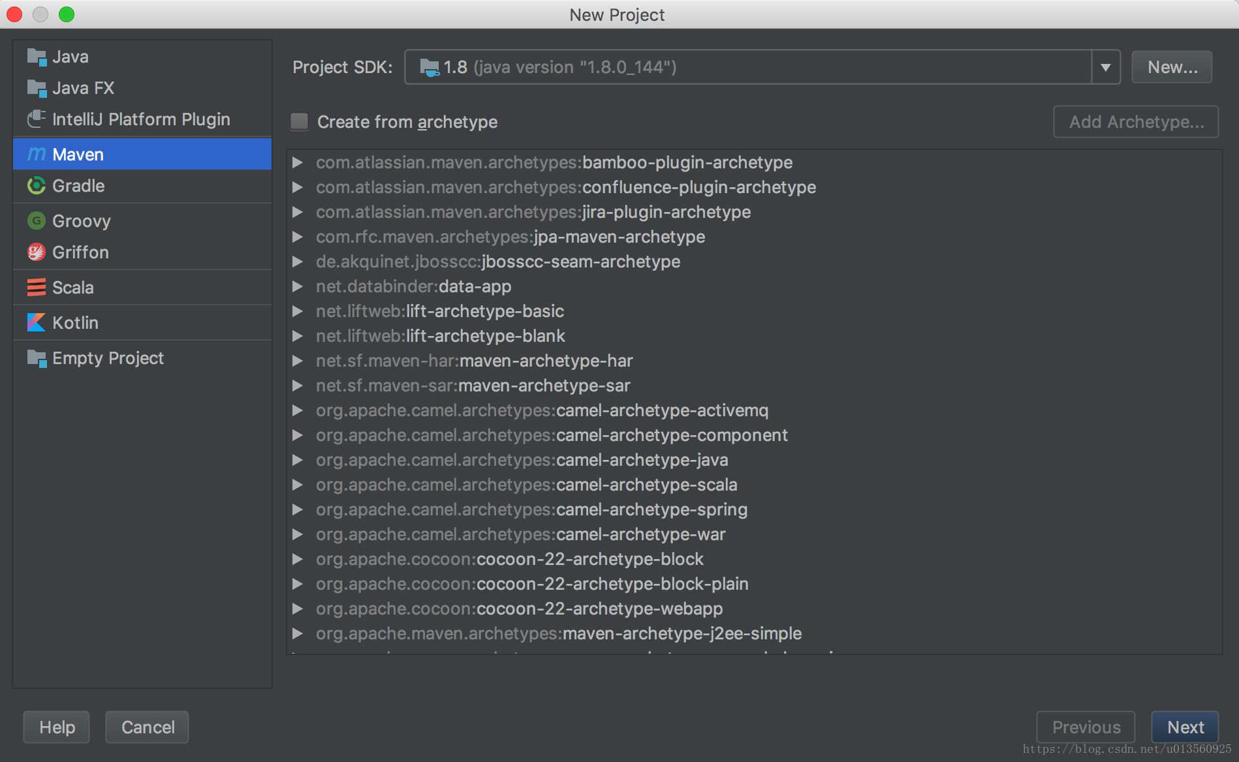Expand lift-archetype-basic node
Image resolution: width=1239 pixels, height=762 pixels.
[298, 311]
